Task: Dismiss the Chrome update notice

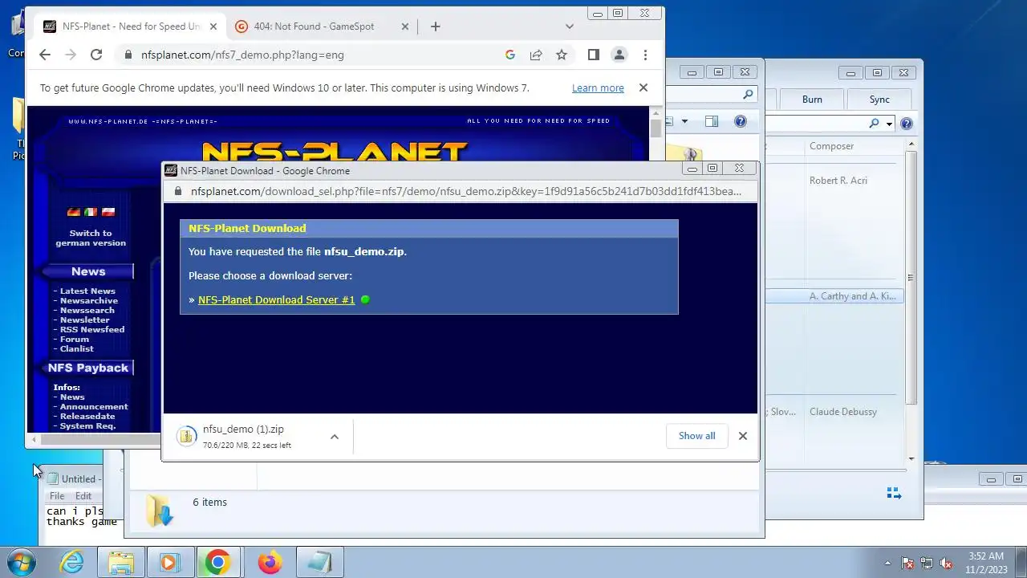Action: 643,88
